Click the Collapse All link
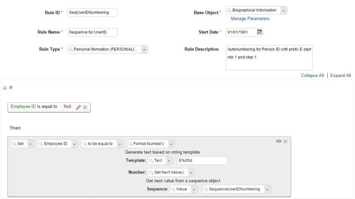Viewport: 355px width, 199px height. [x=312, y=76]
